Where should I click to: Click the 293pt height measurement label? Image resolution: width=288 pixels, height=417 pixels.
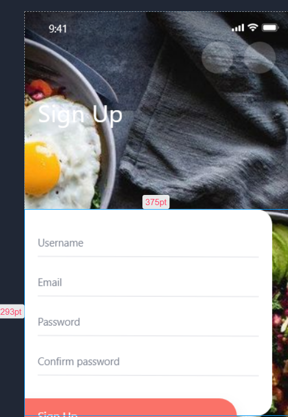(x=12, y=311)
